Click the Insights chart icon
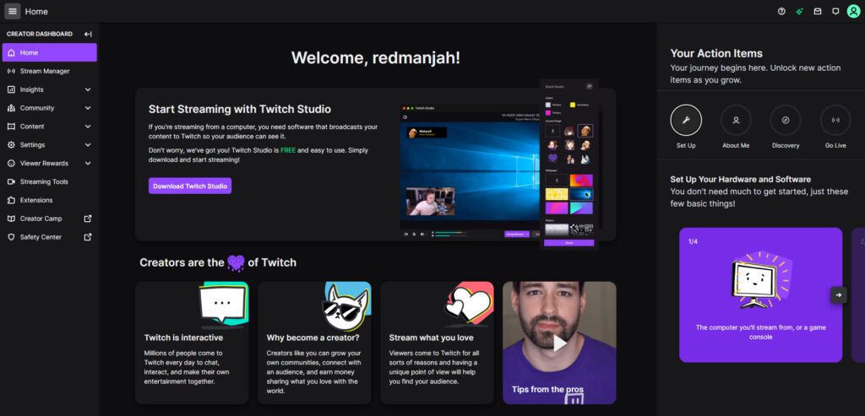This screenshot has width=865, height=416. (11, 89)
